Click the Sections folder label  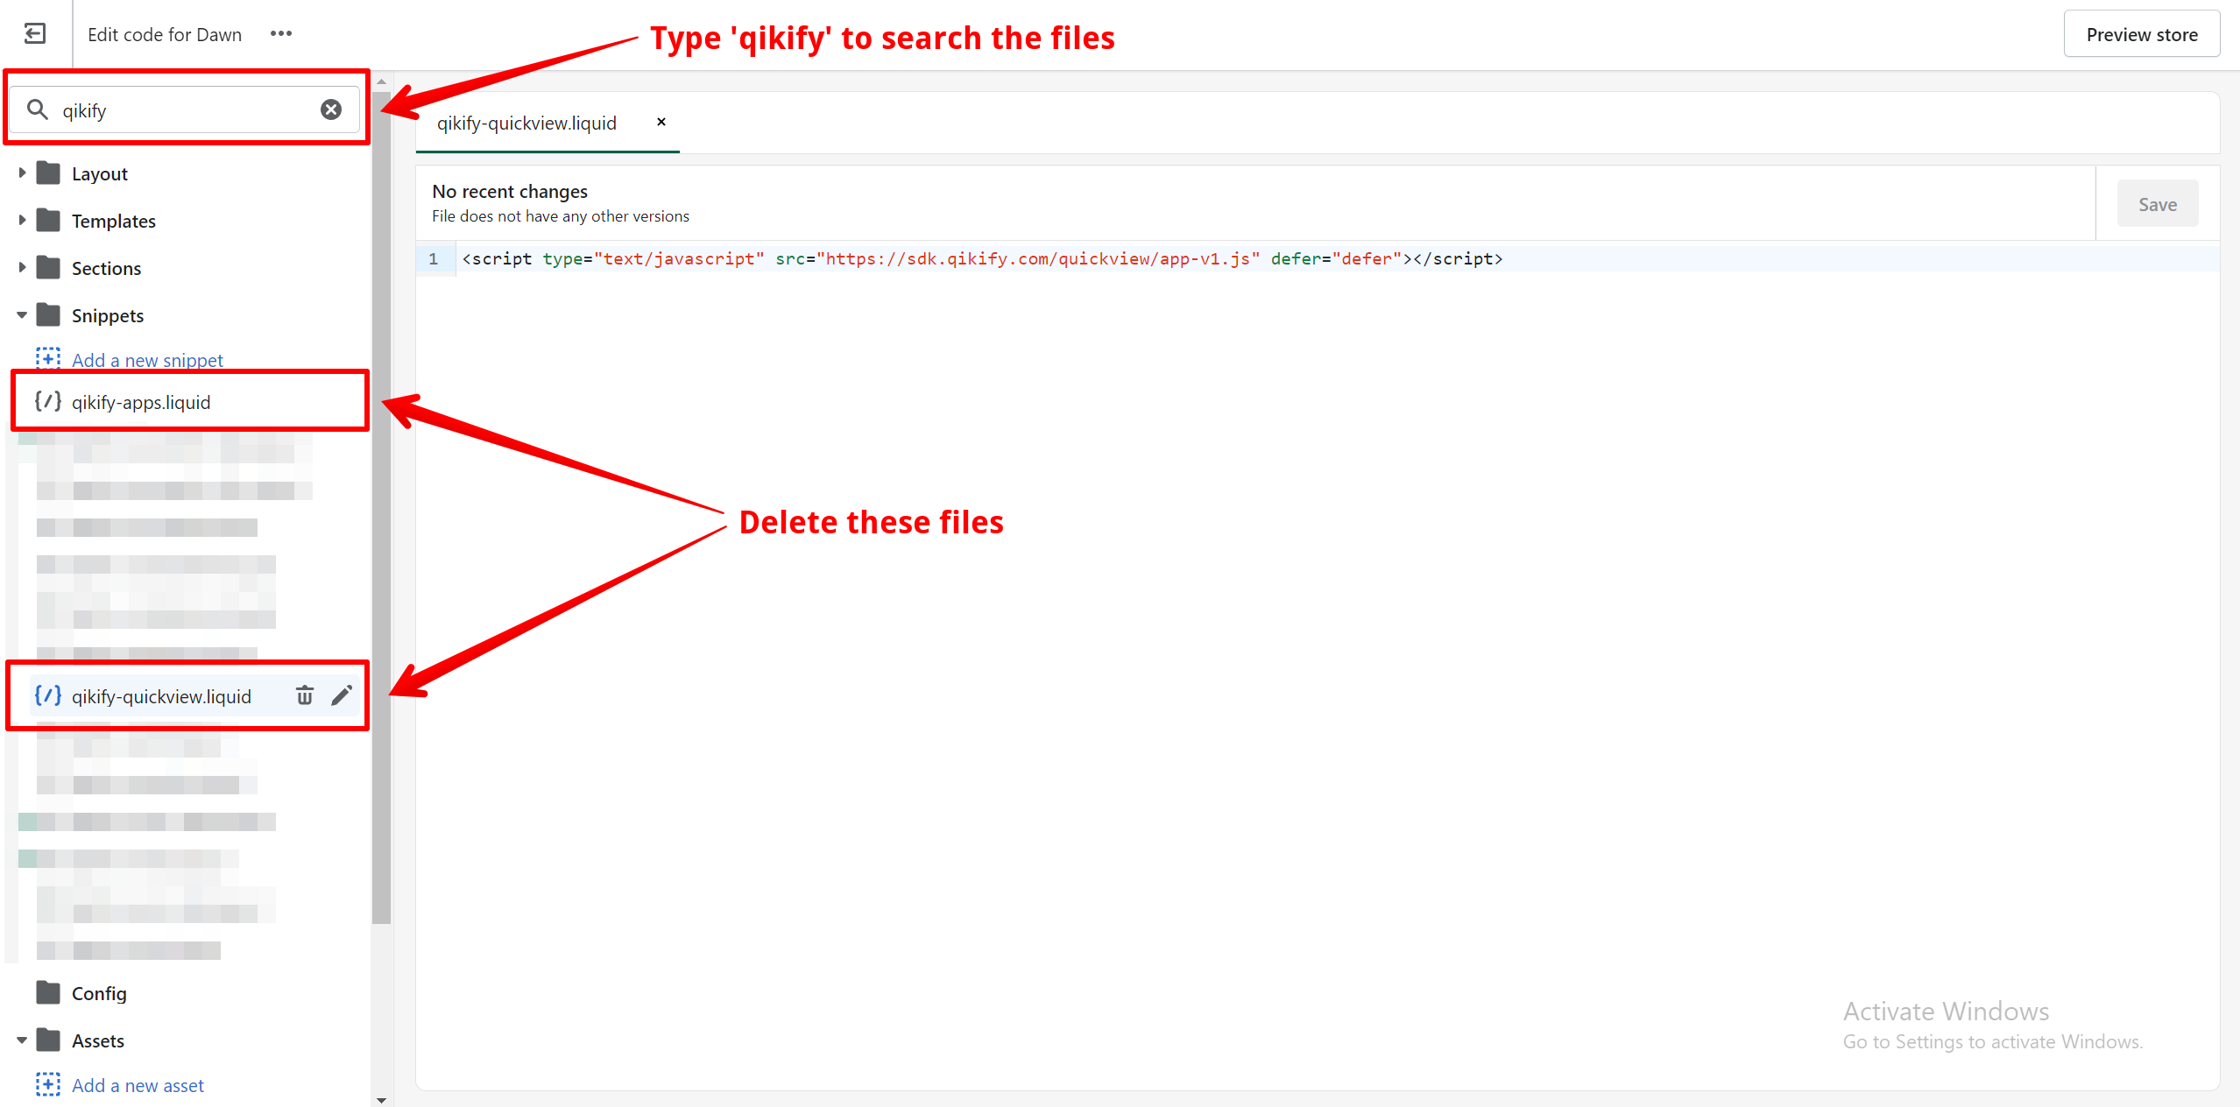click(106, 268)
